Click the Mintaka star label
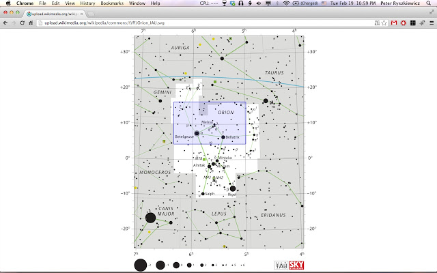Image resolution: width=437 pixels, height=273 pixels. pyautogui.click(x=225, y=158)
